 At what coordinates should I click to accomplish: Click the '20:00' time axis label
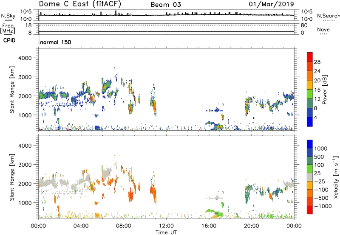point(251,226)
